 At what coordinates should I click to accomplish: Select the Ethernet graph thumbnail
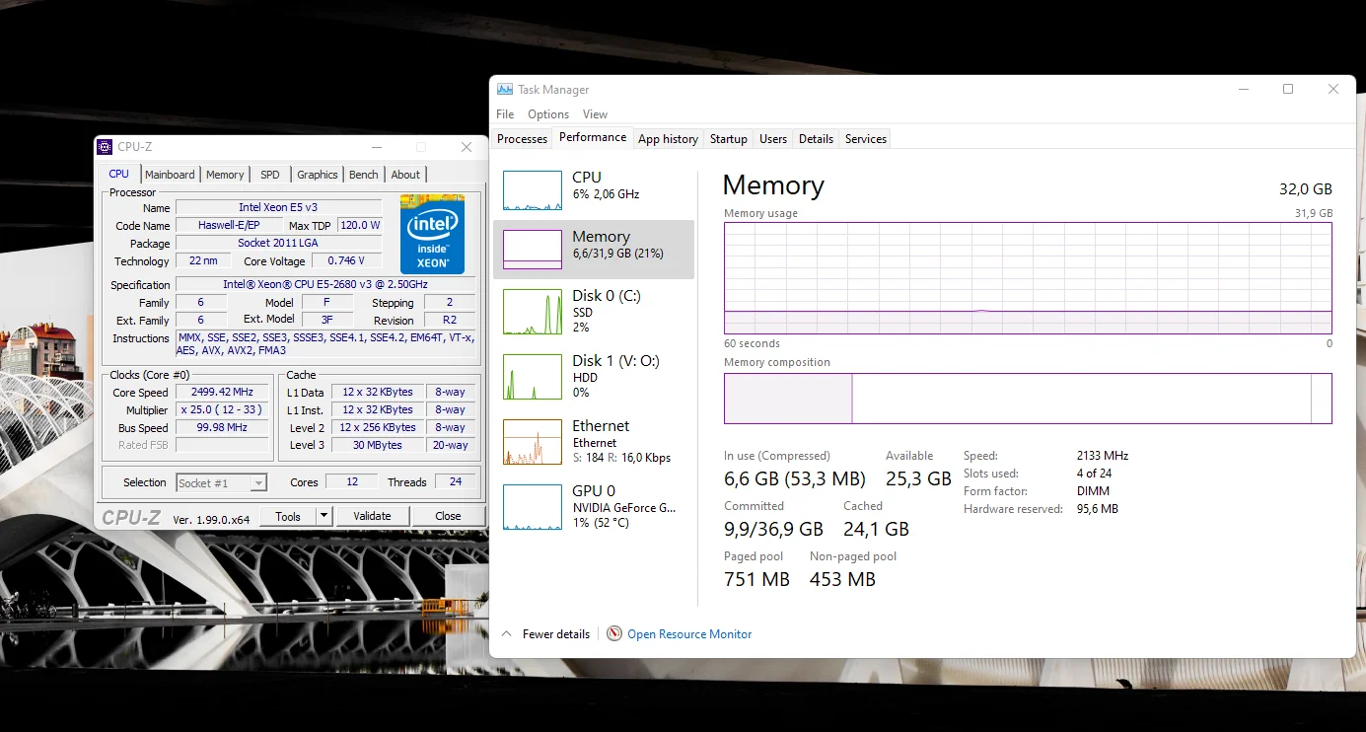click(x=533, y=442)
